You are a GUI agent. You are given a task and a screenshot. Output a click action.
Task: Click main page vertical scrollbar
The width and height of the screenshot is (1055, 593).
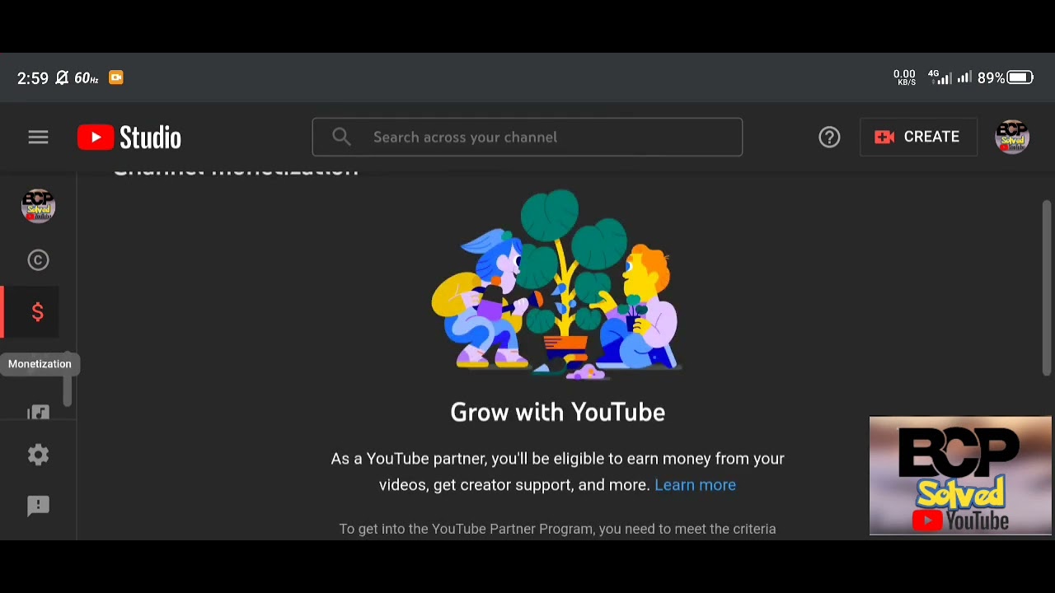[1047, 287]
